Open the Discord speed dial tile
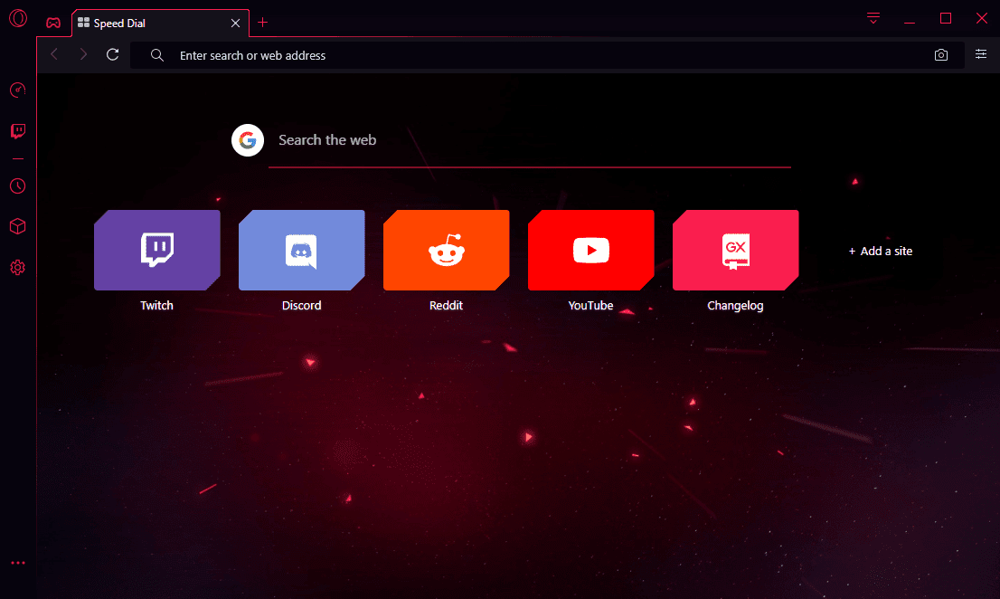 click(302, 250)
